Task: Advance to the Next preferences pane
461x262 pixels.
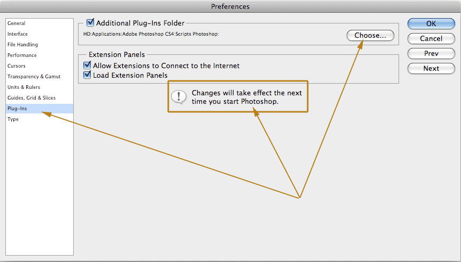Action: [x=431, y=68]
